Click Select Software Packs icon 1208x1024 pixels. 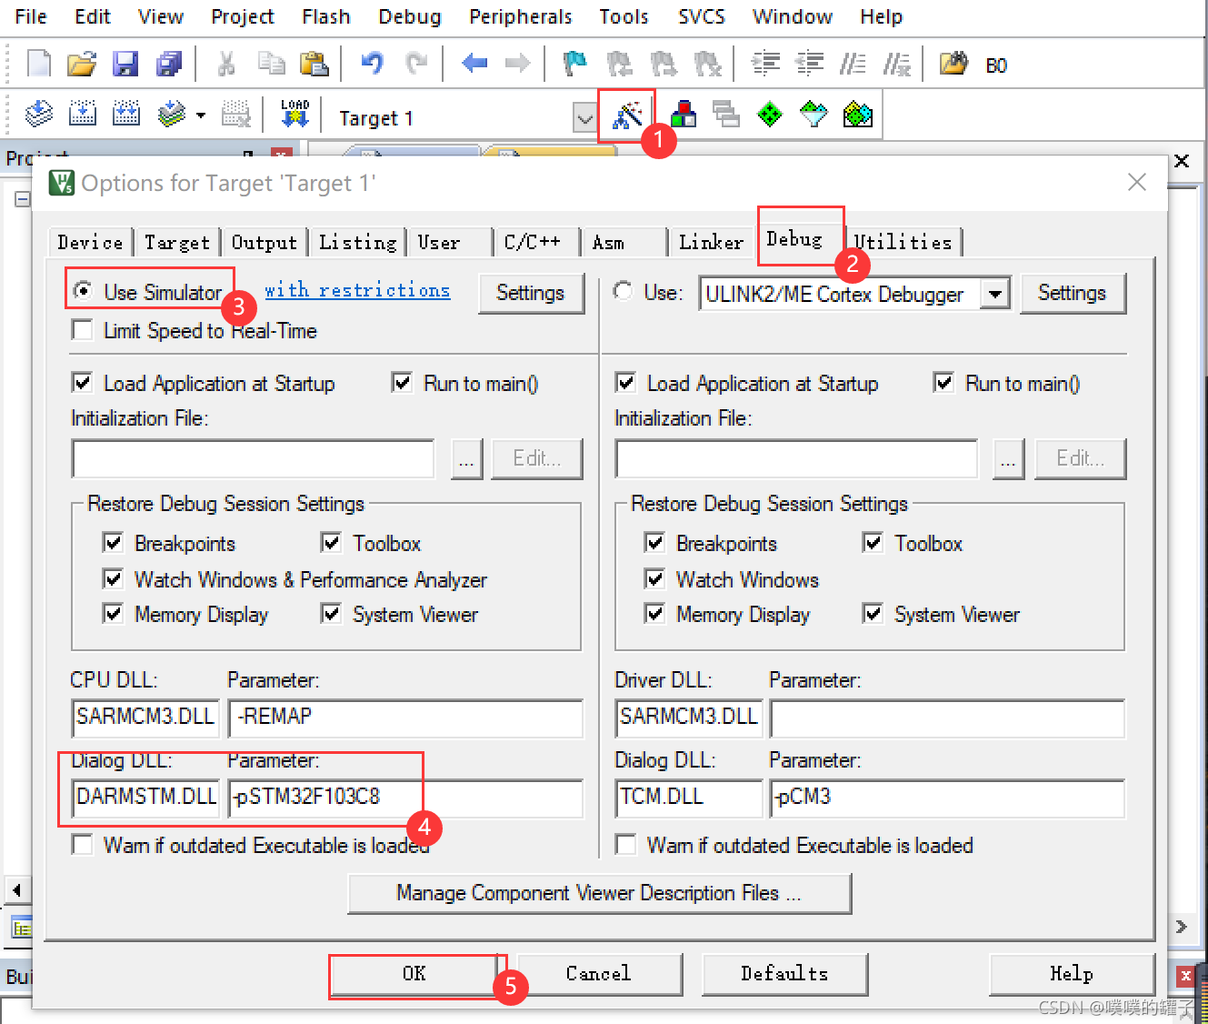pyautogui.click(x=814, y=115)
